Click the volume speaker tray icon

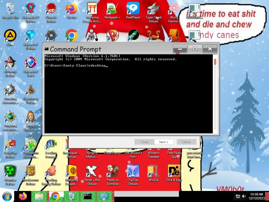pos(244,196)
